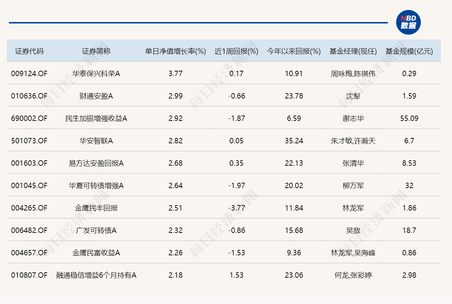Click manager cell 朱才敏,许瀚天
The height and width of the screenshot is (304, 452).
pyautogui.click(x=353, y=141)
